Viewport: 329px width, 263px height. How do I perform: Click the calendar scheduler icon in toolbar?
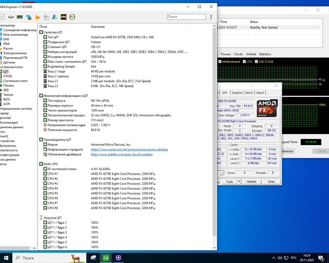click(x=46, y=17)
